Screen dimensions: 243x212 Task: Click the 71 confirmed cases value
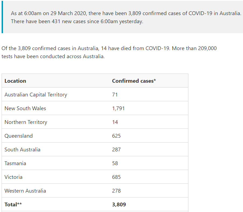pos(115,95)
